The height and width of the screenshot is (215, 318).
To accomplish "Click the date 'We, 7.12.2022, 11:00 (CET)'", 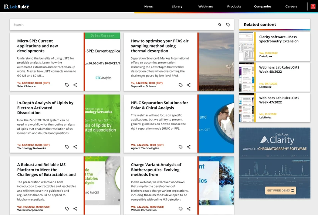I will 147,145.
